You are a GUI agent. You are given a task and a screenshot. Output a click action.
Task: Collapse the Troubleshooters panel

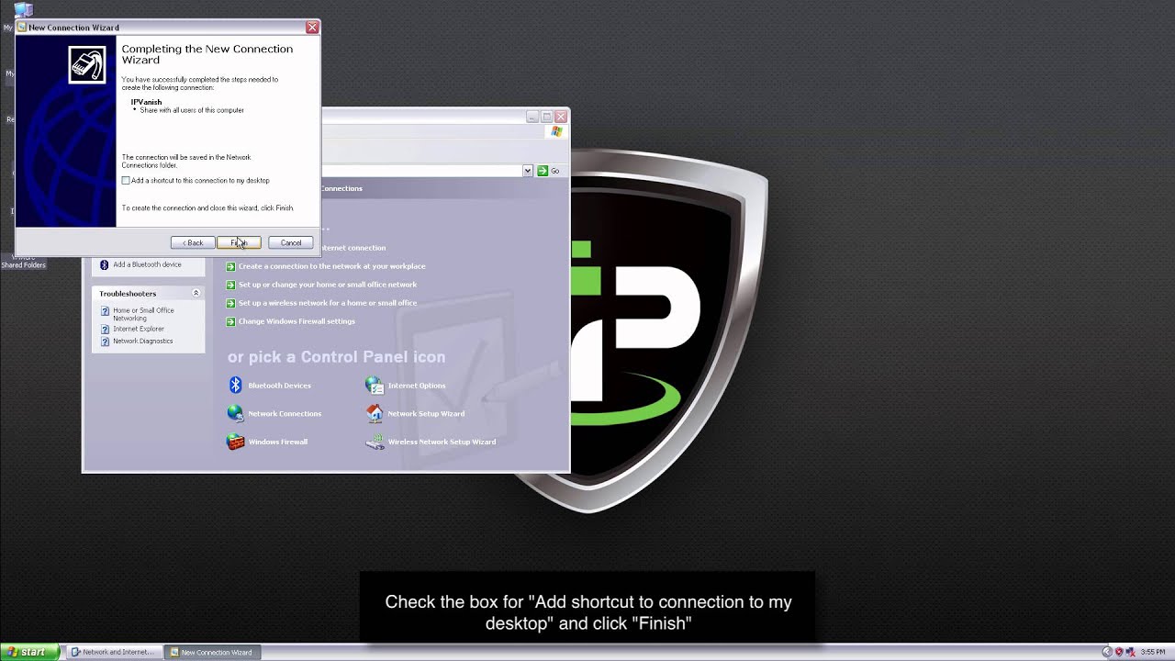[x=196, y=294]
